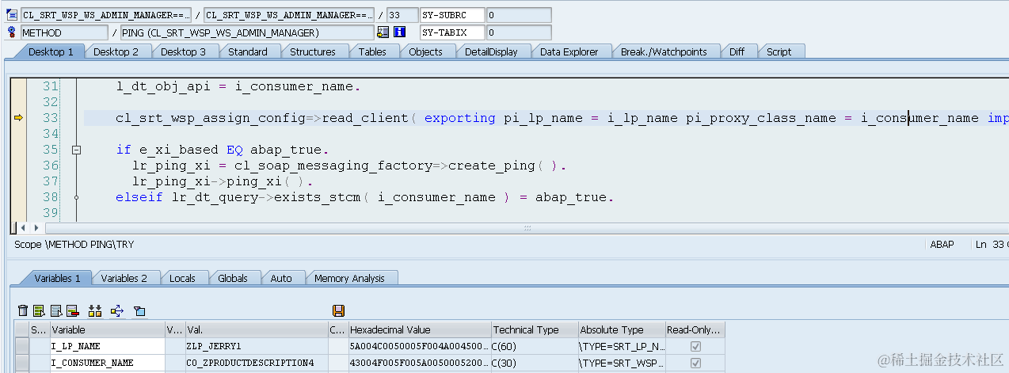Select the Desktop 1 tab

coord(51,51)
